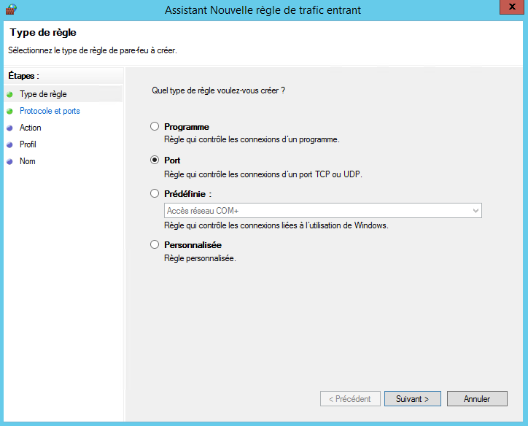Viewport: 528px width, 426px height.
Task: Open the Protocole et ports step link
Action: [x=50, y=111]
